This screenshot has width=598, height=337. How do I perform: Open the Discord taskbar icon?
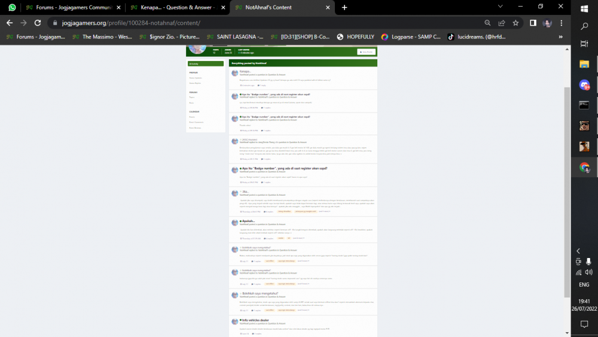tap(584, 85)
